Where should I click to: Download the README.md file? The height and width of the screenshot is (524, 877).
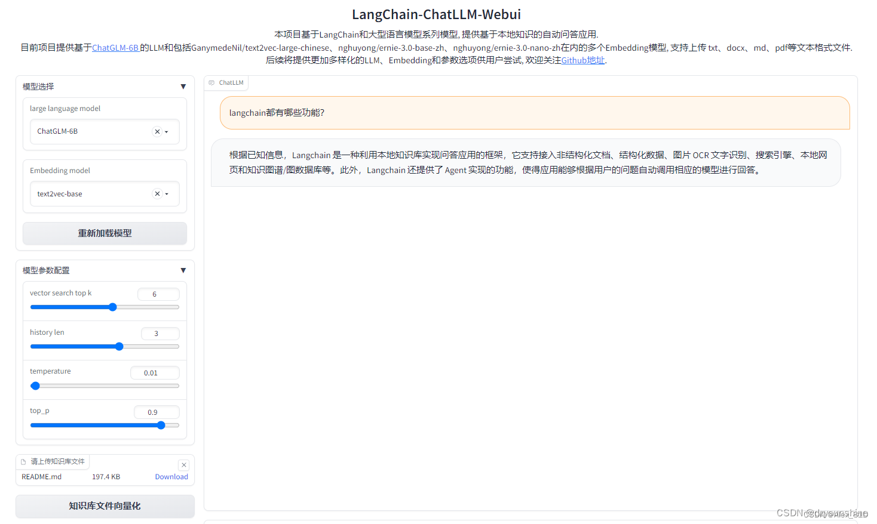coord(171,477)
